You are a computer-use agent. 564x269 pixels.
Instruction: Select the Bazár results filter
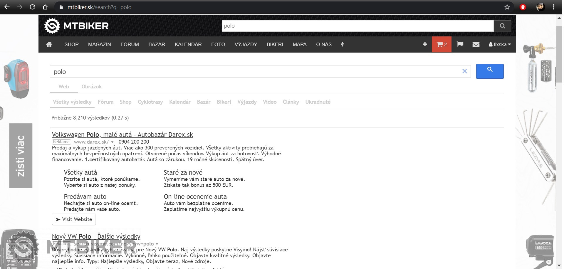click(204, 102)
